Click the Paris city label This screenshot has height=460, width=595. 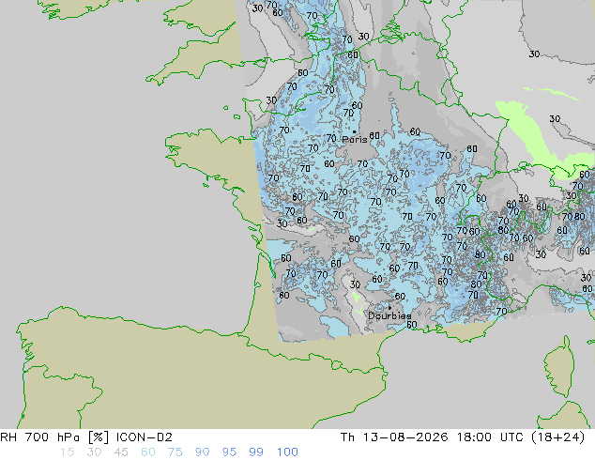point(355,139)
